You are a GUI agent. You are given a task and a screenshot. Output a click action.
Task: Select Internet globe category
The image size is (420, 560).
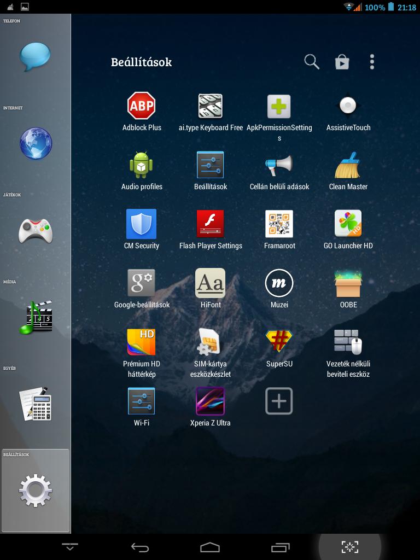click(36, 143)
